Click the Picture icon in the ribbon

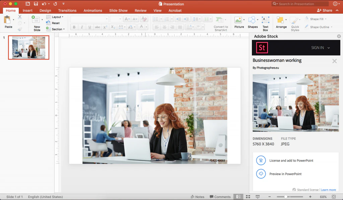click(x=238, y=20)
